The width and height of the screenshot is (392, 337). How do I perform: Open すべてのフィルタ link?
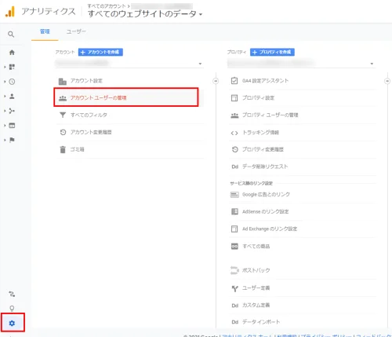89,115
